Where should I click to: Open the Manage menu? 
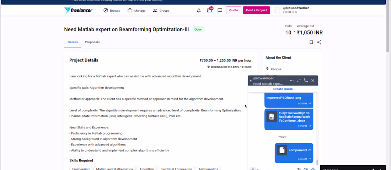pyautogui.click(x=136, y=10)
